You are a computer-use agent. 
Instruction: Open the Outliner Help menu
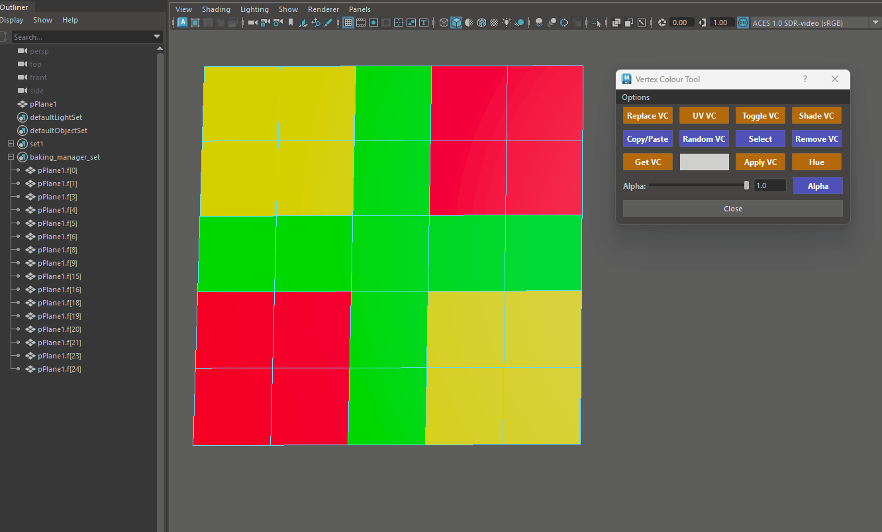pyautogui.click(x=70, y=20)
